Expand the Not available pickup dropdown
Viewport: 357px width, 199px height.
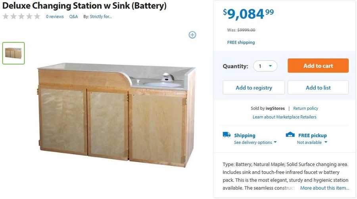click(312, 142)
